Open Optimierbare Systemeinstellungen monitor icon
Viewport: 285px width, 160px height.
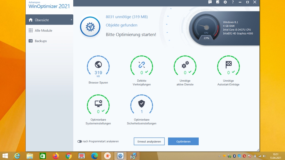[x=98, y=104]
